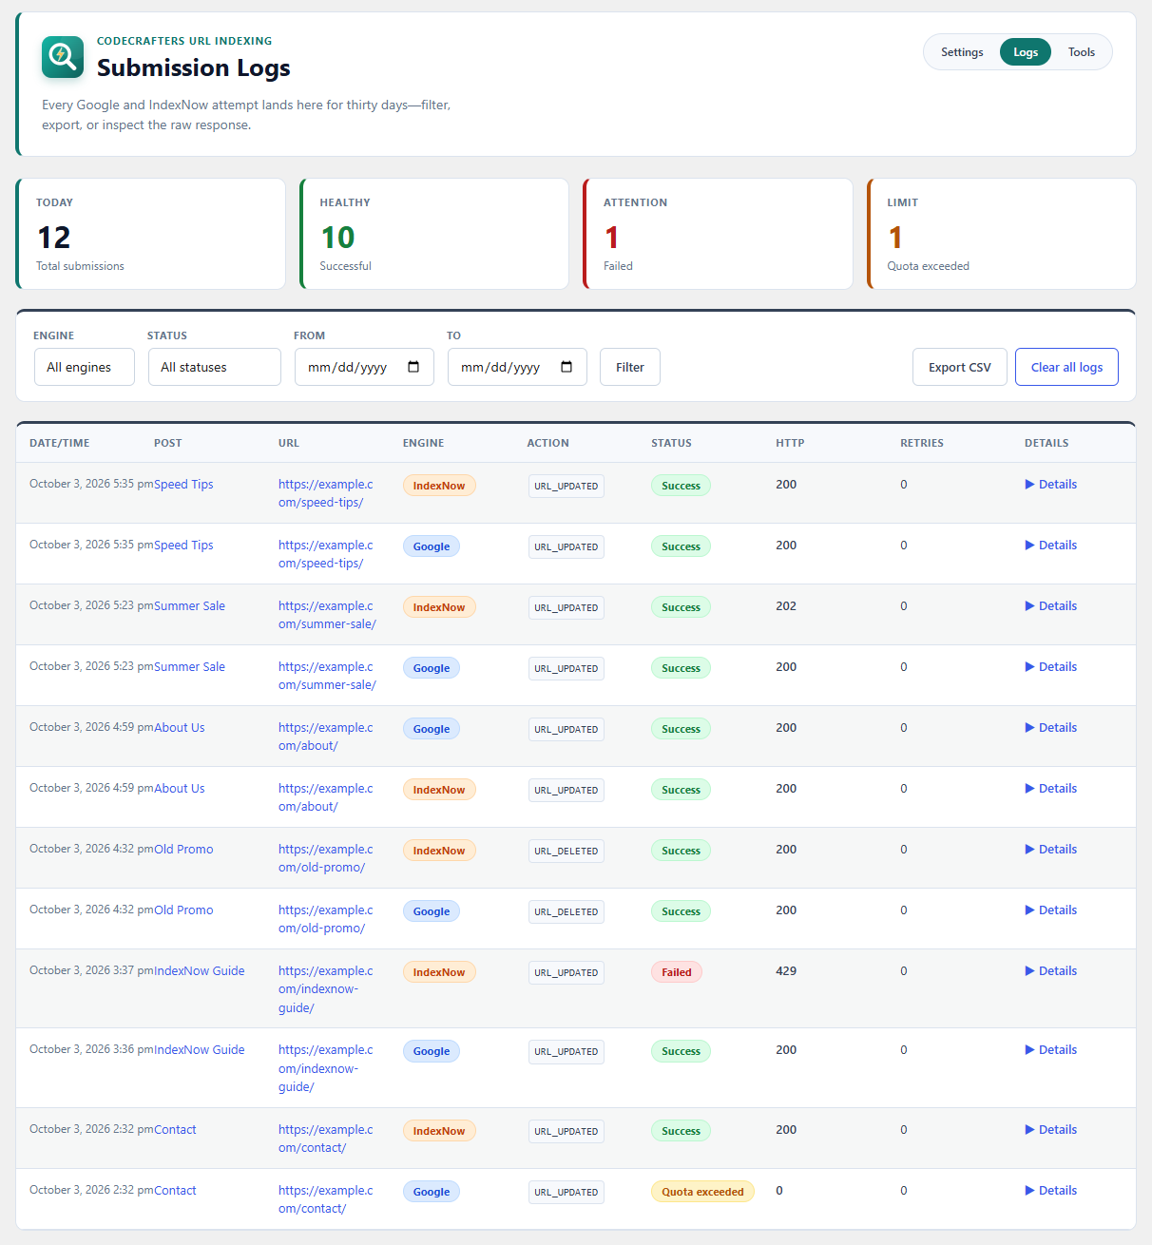Expand Details for Google Speed Tips row

pos(1050,545)
